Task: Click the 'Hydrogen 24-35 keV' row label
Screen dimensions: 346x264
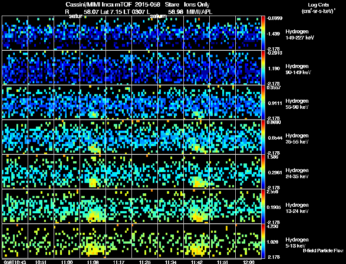Action: point(297,173)
